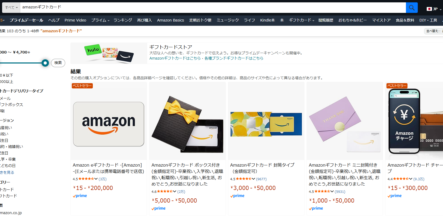Image resolution: width=443 pixels, height=217 pixels.
Task: Click the amazonギフトカード search input field
Action: click(213, 7)
